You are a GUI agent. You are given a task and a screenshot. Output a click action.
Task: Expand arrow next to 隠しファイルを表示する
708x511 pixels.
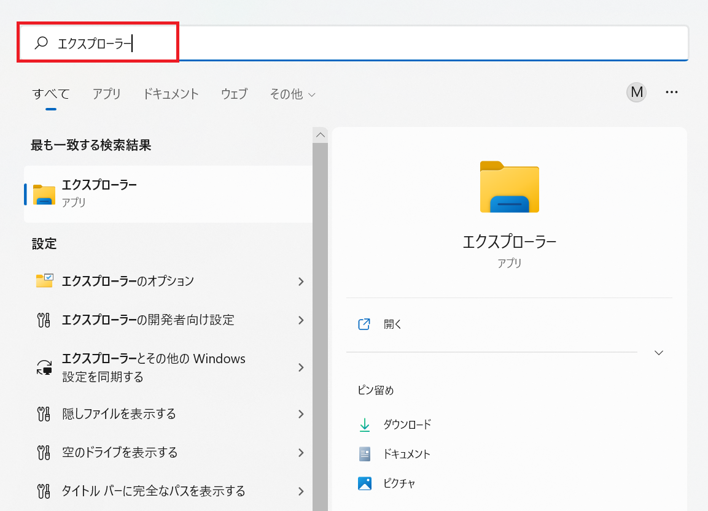point(301,414)
